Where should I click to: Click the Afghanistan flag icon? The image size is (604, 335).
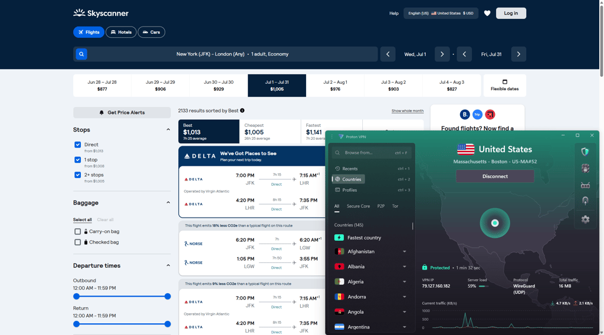[339, 251]
